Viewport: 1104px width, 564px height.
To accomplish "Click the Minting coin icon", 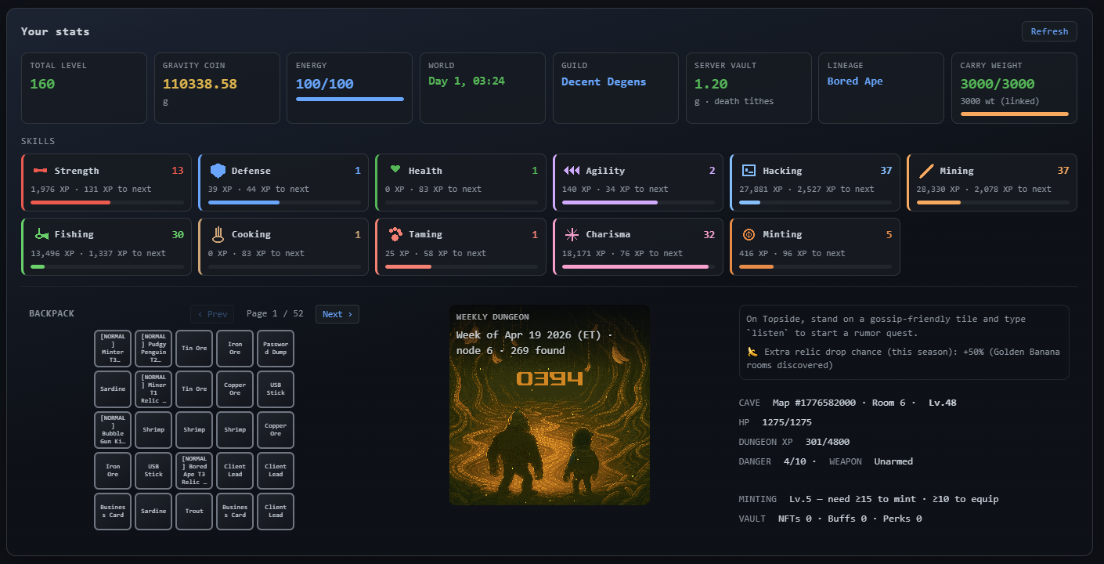I will click(749, 234).
